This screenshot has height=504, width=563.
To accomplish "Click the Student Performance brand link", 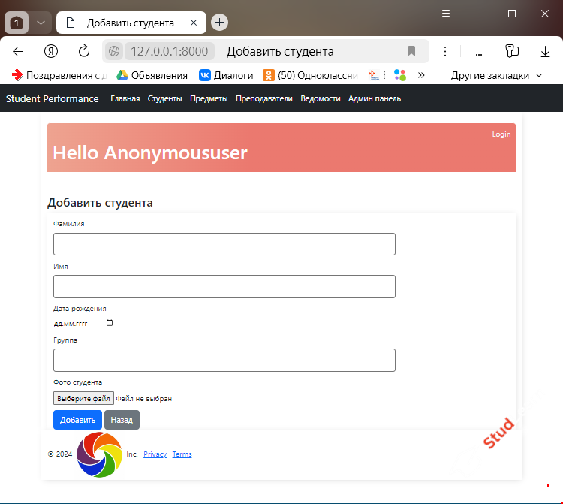I will 52,99.
